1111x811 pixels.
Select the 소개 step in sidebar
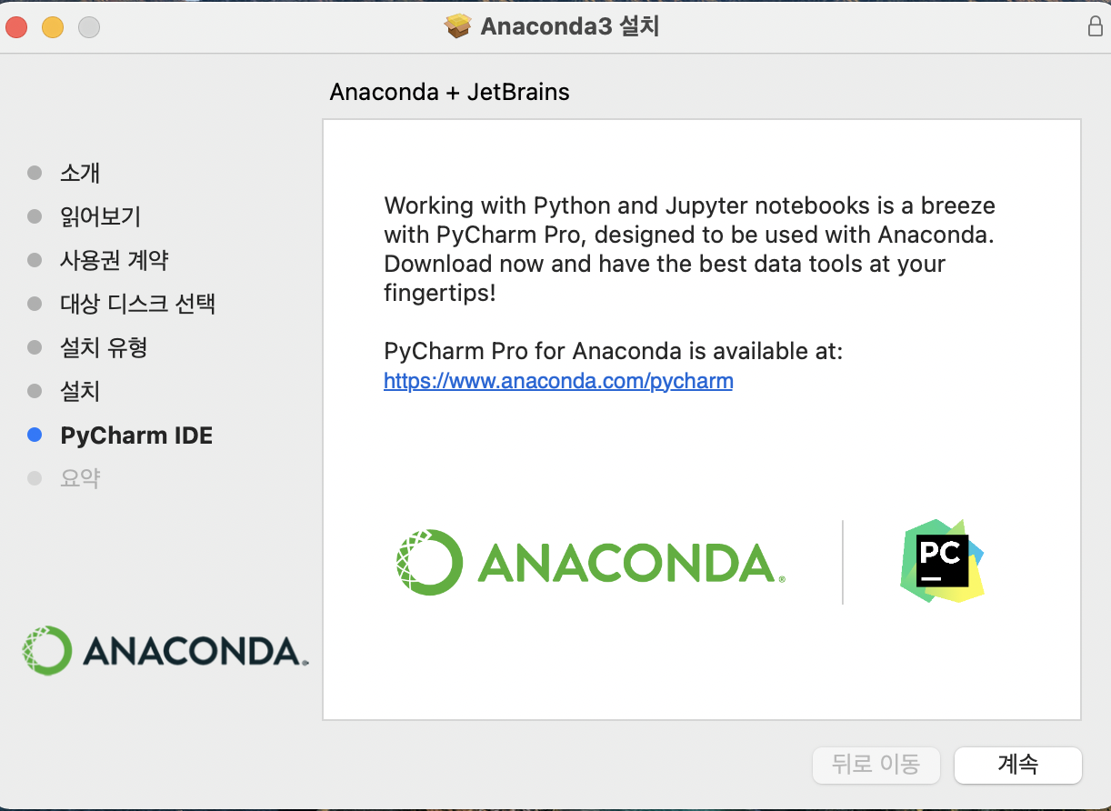point(80,173)
